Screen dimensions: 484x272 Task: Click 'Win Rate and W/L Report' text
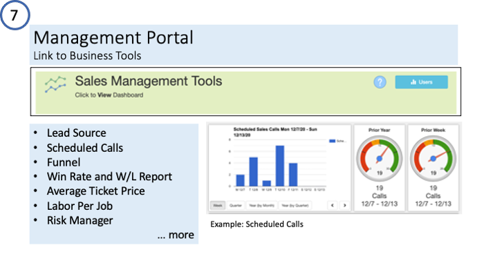pos(109,177)
